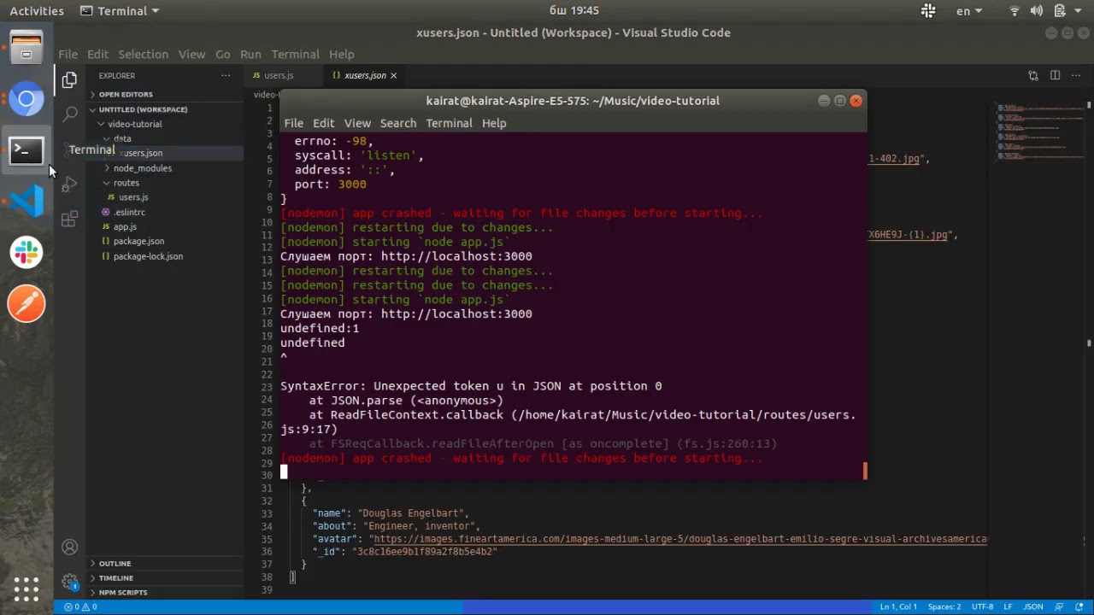This screenshot has height=615, width=1094.
Task: Click Ln 1, Col 1 status item
Action: click(898, 606)
